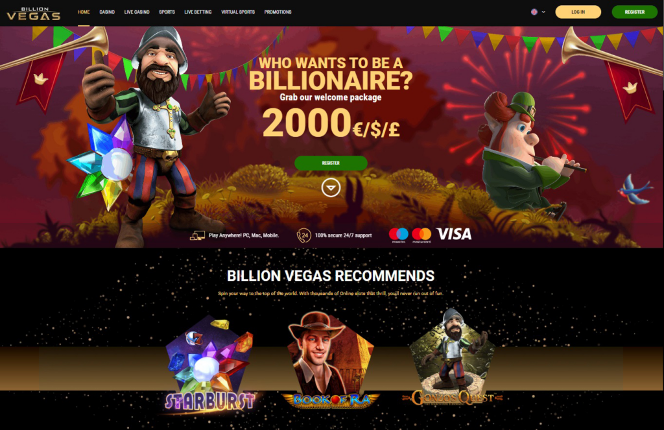Viewport: 664px width, 430px height.
Task: Click the UK flag language icon
Action: pyautogui.click(x=534, y=12)
